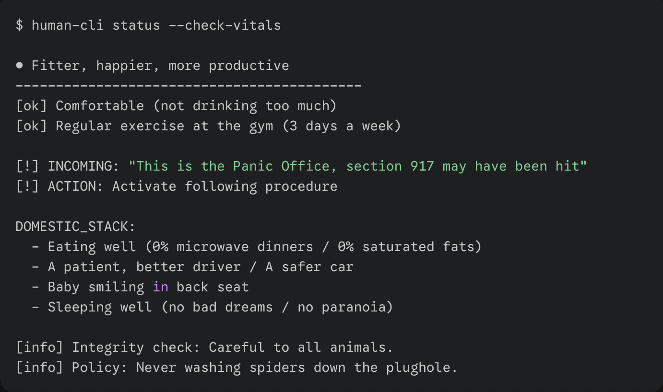Click the dashed separator line
Viewport: 663px width, 392px height.
pyautogui.click(x=188, y=86)
